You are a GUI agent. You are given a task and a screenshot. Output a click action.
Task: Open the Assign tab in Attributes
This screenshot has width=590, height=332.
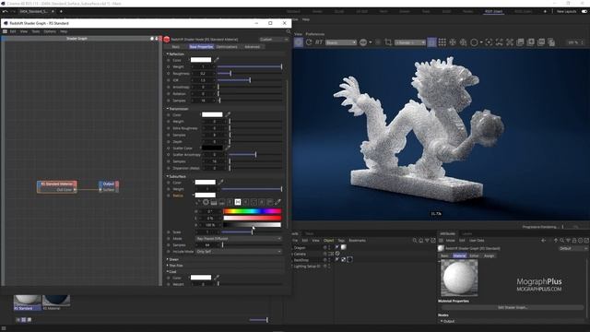pyautogui.click(x=489, y=255)
